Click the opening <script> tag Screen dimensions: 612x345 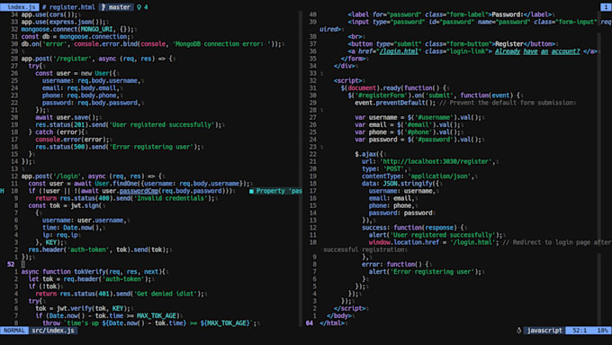[347, 80]
